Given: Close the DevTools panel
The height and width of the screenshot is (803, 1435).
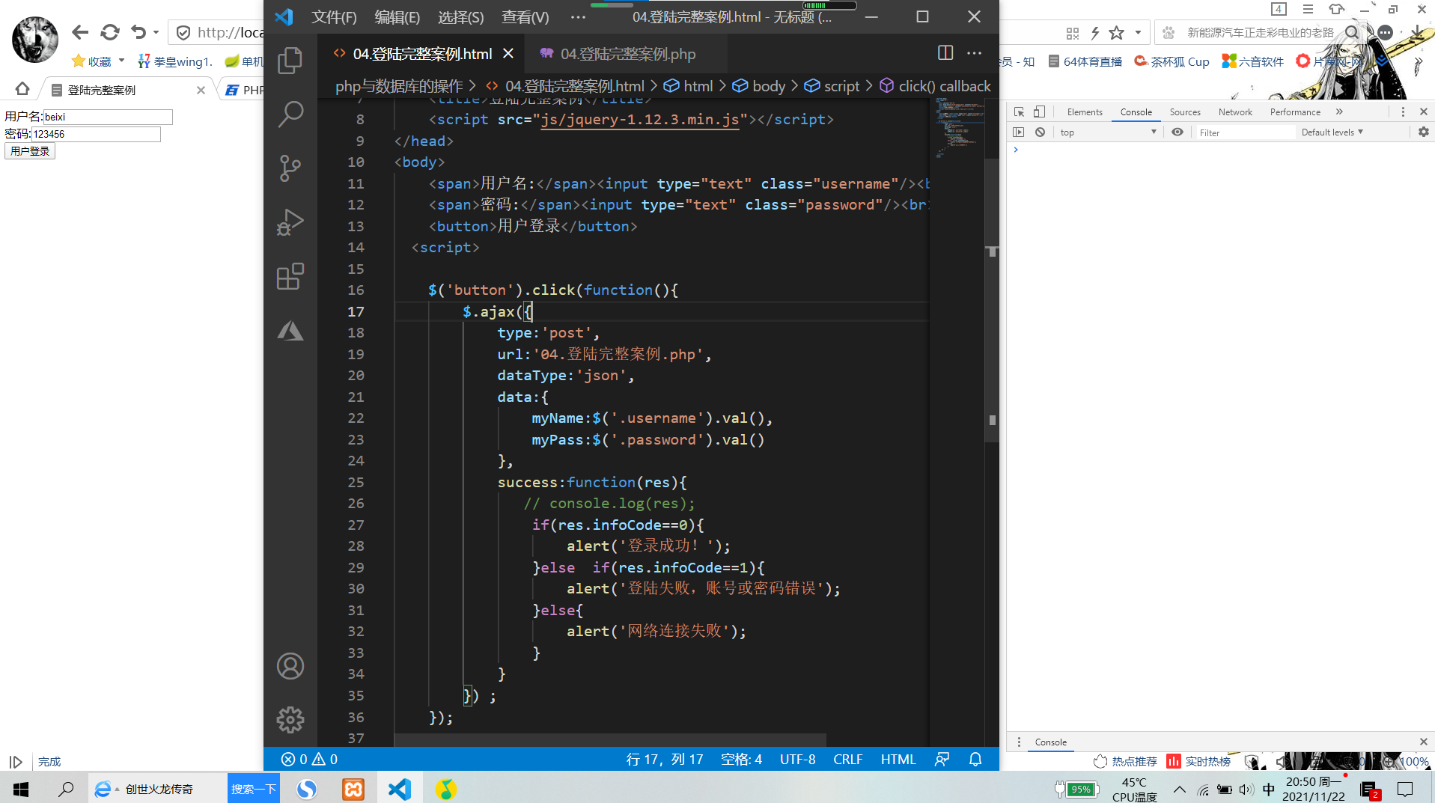Looking at the screenshot, I should 1423,112.
